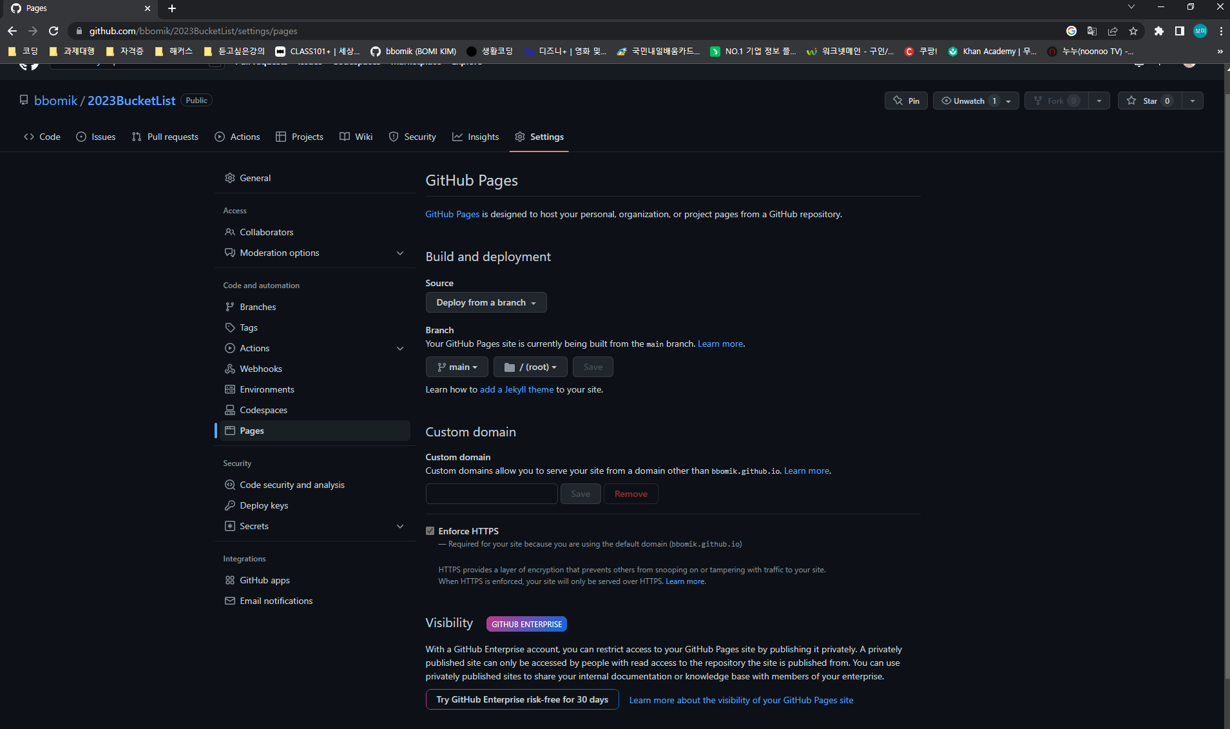The width and height of the screenshot is (1230, 729).
Task: Switch to the repository Security tab
Action: [x=412, y=137]
